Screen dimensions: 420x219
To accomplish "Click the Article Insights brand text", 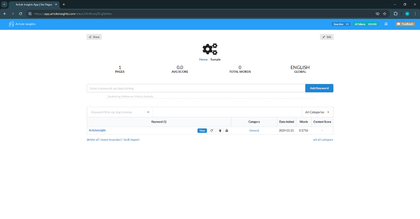I will pos(25,24).
